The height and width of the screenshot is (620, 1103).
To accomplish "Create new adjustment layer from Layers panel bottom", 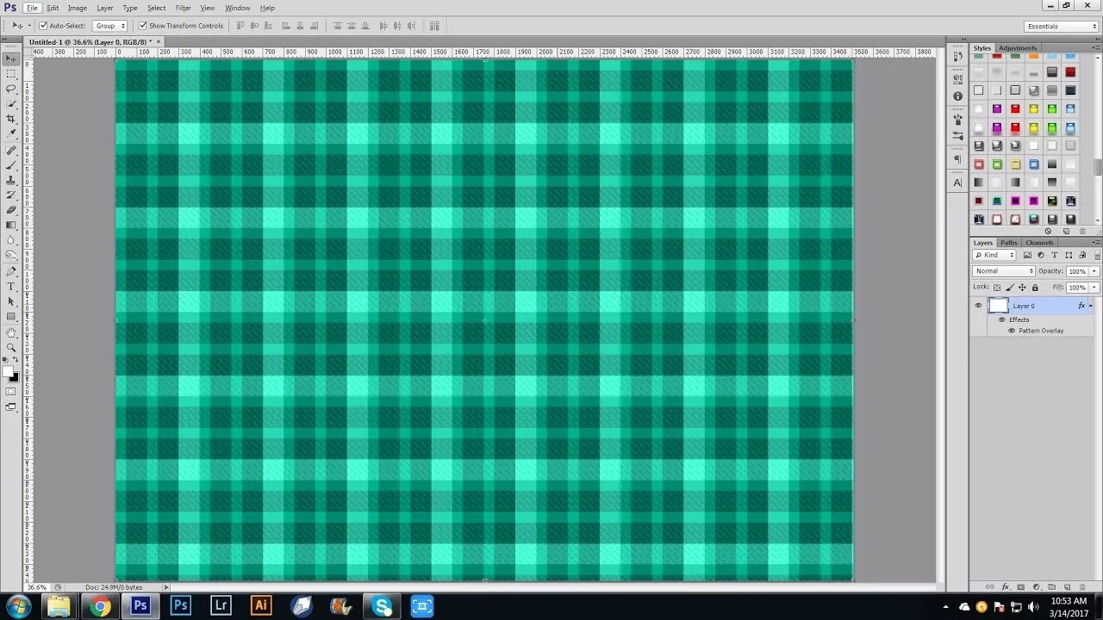I will tap(1036, 587).
